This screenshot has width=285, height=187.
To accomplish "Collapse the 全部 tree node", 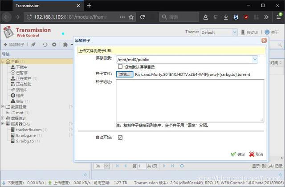I will (3, 61).
